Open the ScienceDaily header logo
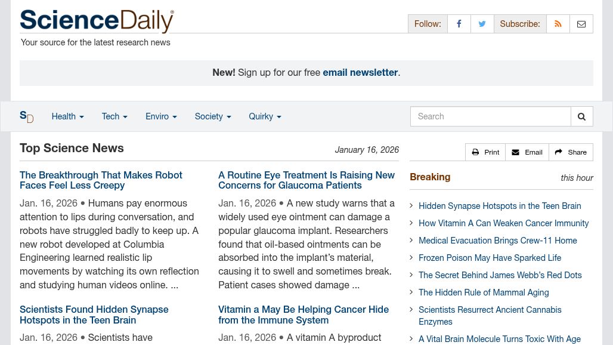Viewport: 613px width, 345px height. click(x=97, y=21)
